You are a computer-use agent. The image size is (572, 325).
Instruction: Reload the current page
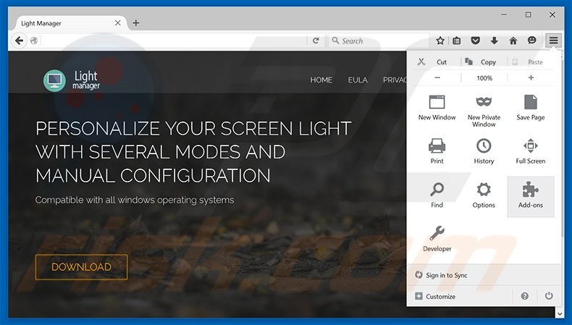(316, 41)
